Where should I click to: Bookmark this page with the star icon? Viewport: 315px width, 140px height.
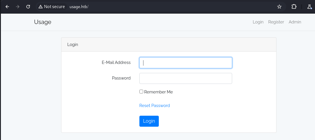pos(279,7)
